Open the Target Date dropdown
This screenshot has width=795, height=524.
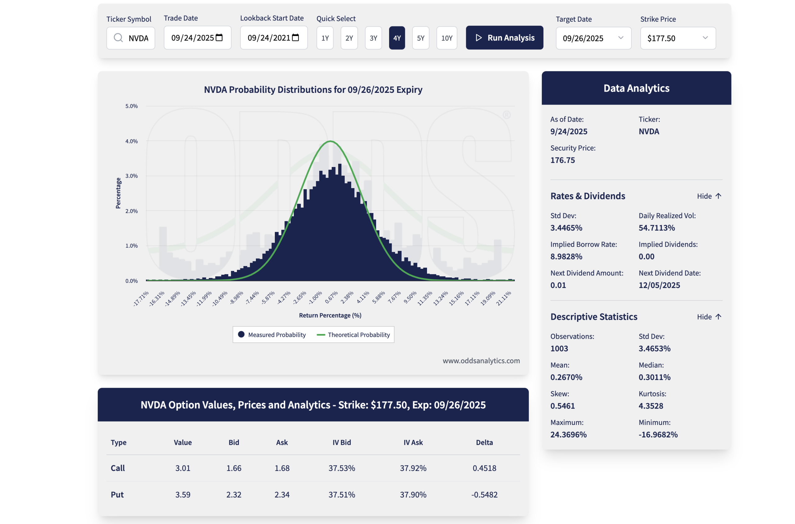(593, 38)
